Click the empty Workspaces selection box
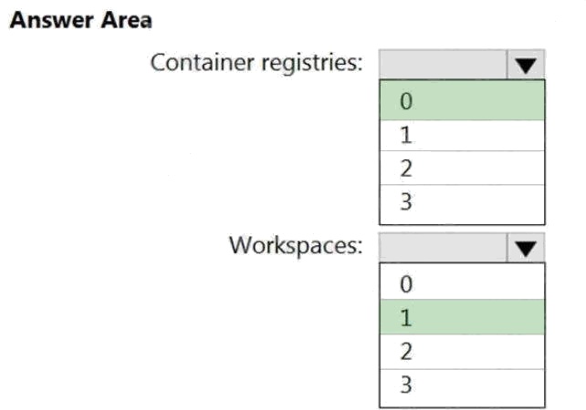586x410 pixels. 442,247
